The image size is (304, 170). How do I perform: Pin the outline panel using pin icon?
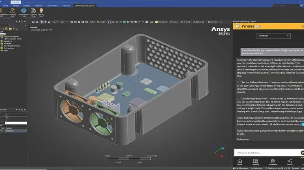19,21
